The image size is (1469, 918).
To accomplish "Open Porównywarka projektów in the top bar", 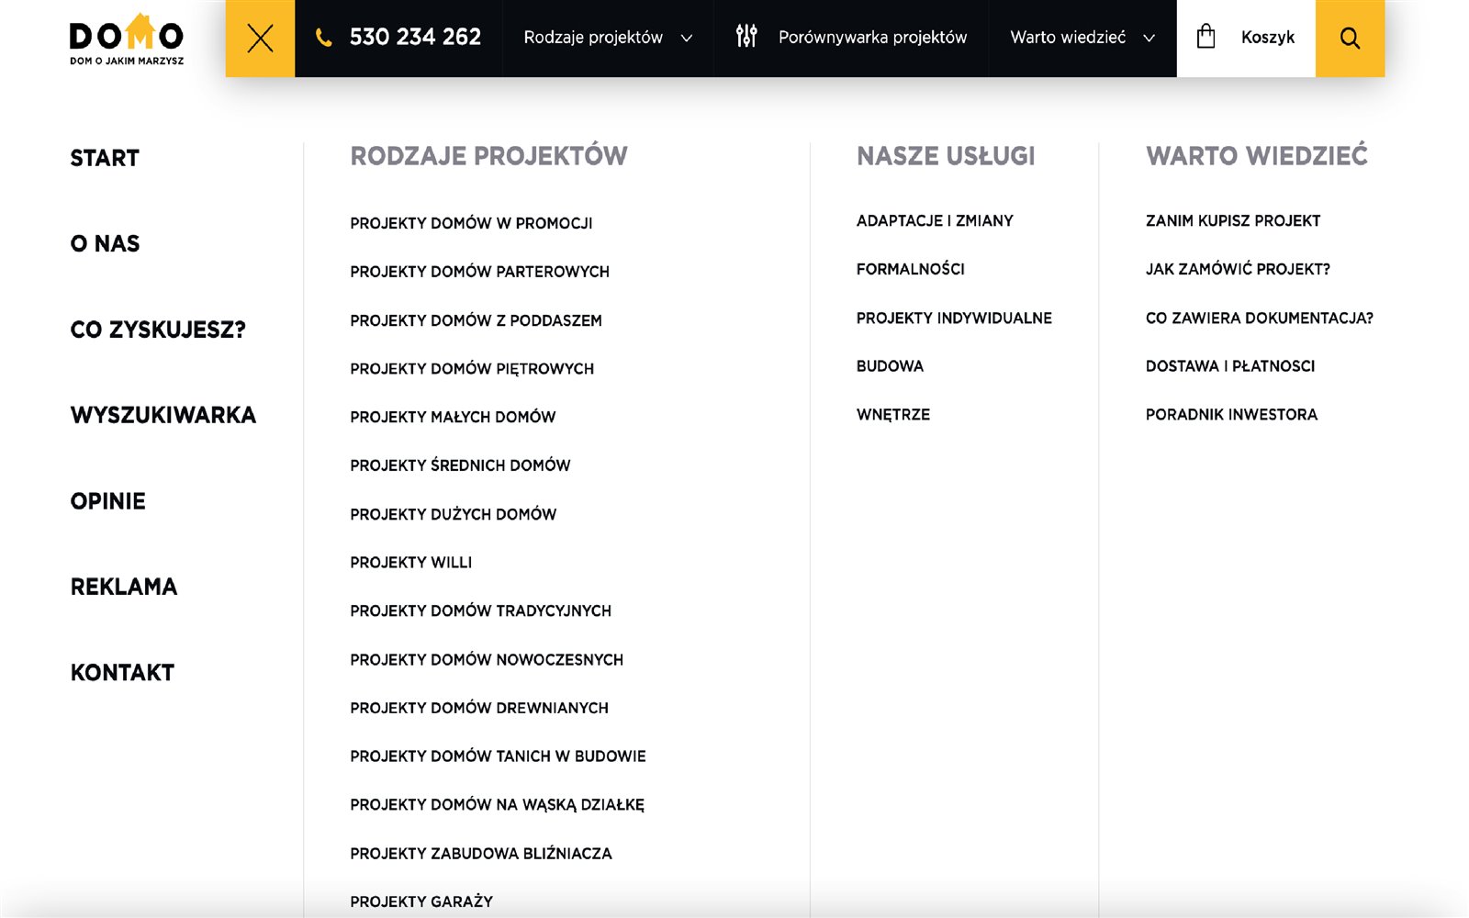I will [x=872, y=38].
